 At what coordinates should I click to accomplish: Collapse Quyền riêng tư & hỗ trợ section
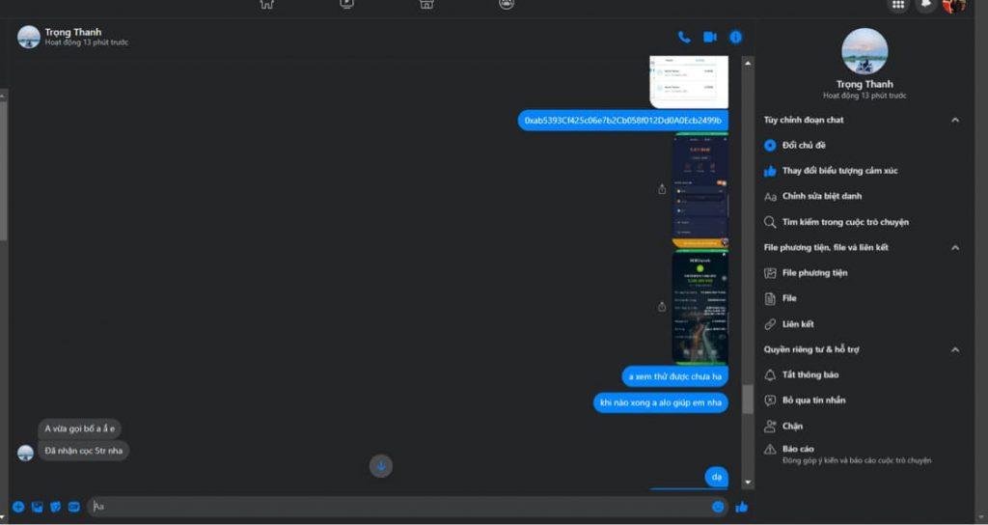pos(955,349)
